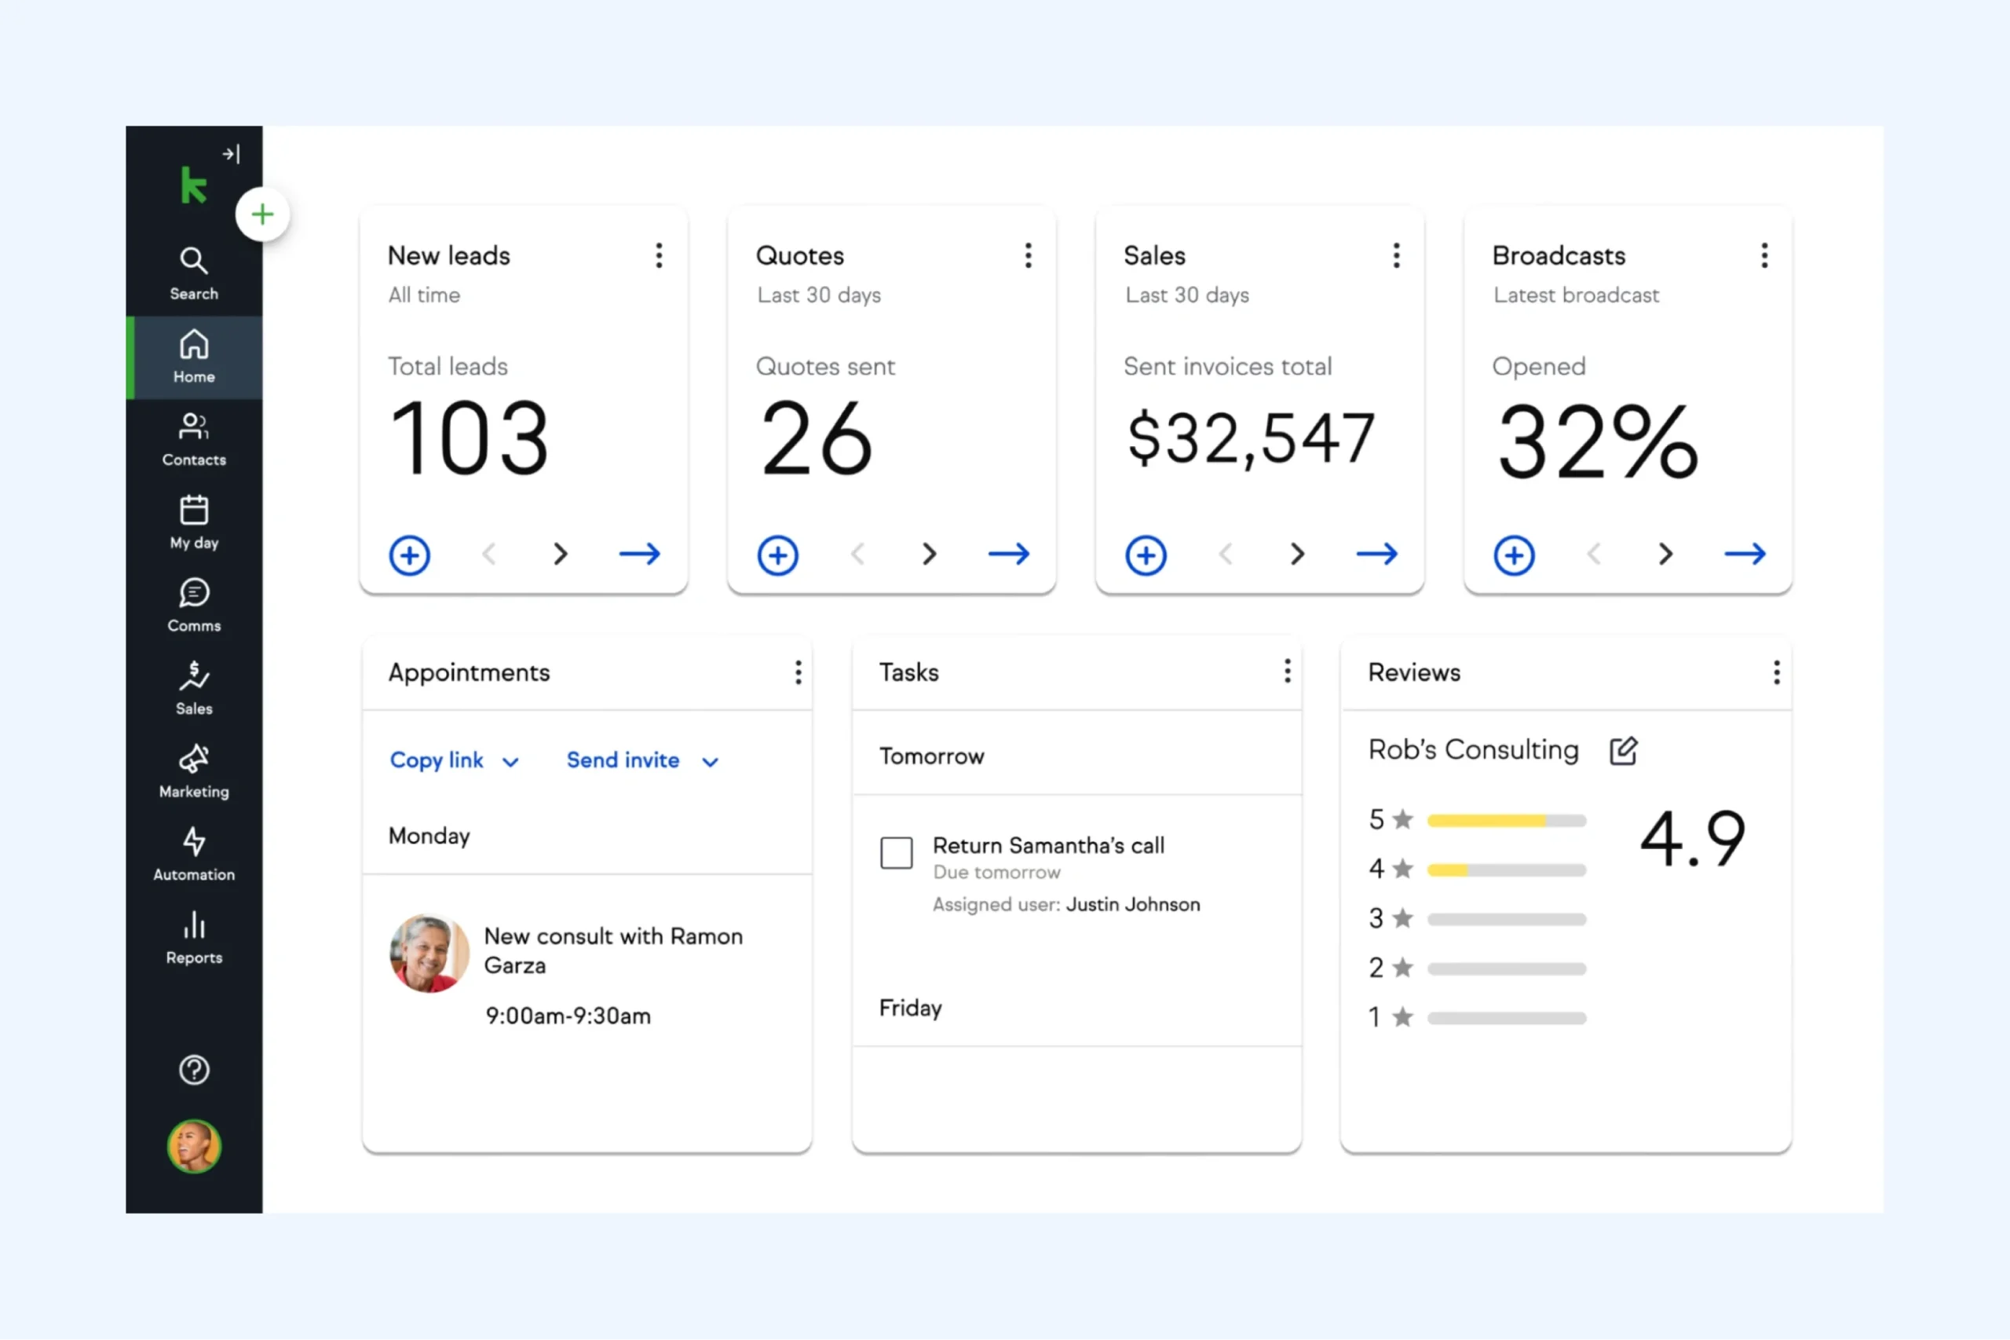Click the help question mark icon
The height and width of the screenshot is (1340, 2010).
coord(194,1070)
